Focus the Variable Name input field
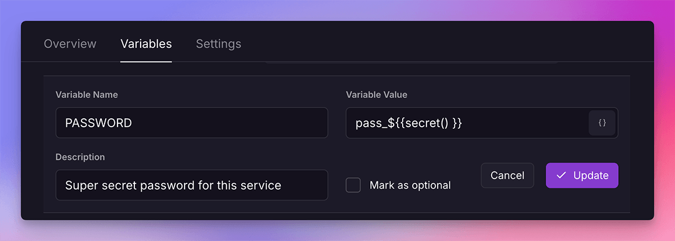Image resolution: width=675 pixels, height=241 pixels. tap(191, 123)
